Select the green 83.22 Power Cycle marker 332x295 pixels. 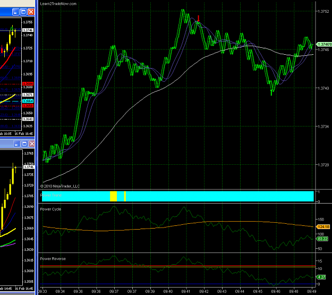point(322,239)
